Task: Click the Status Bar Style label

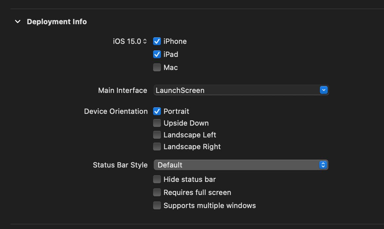Action: [x=120, y=165]
